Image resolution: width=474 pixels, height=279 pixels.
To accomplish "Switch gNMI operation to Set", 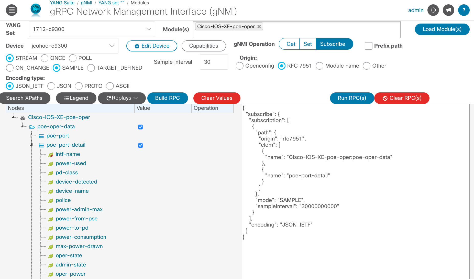I will (x=308, y=44).
